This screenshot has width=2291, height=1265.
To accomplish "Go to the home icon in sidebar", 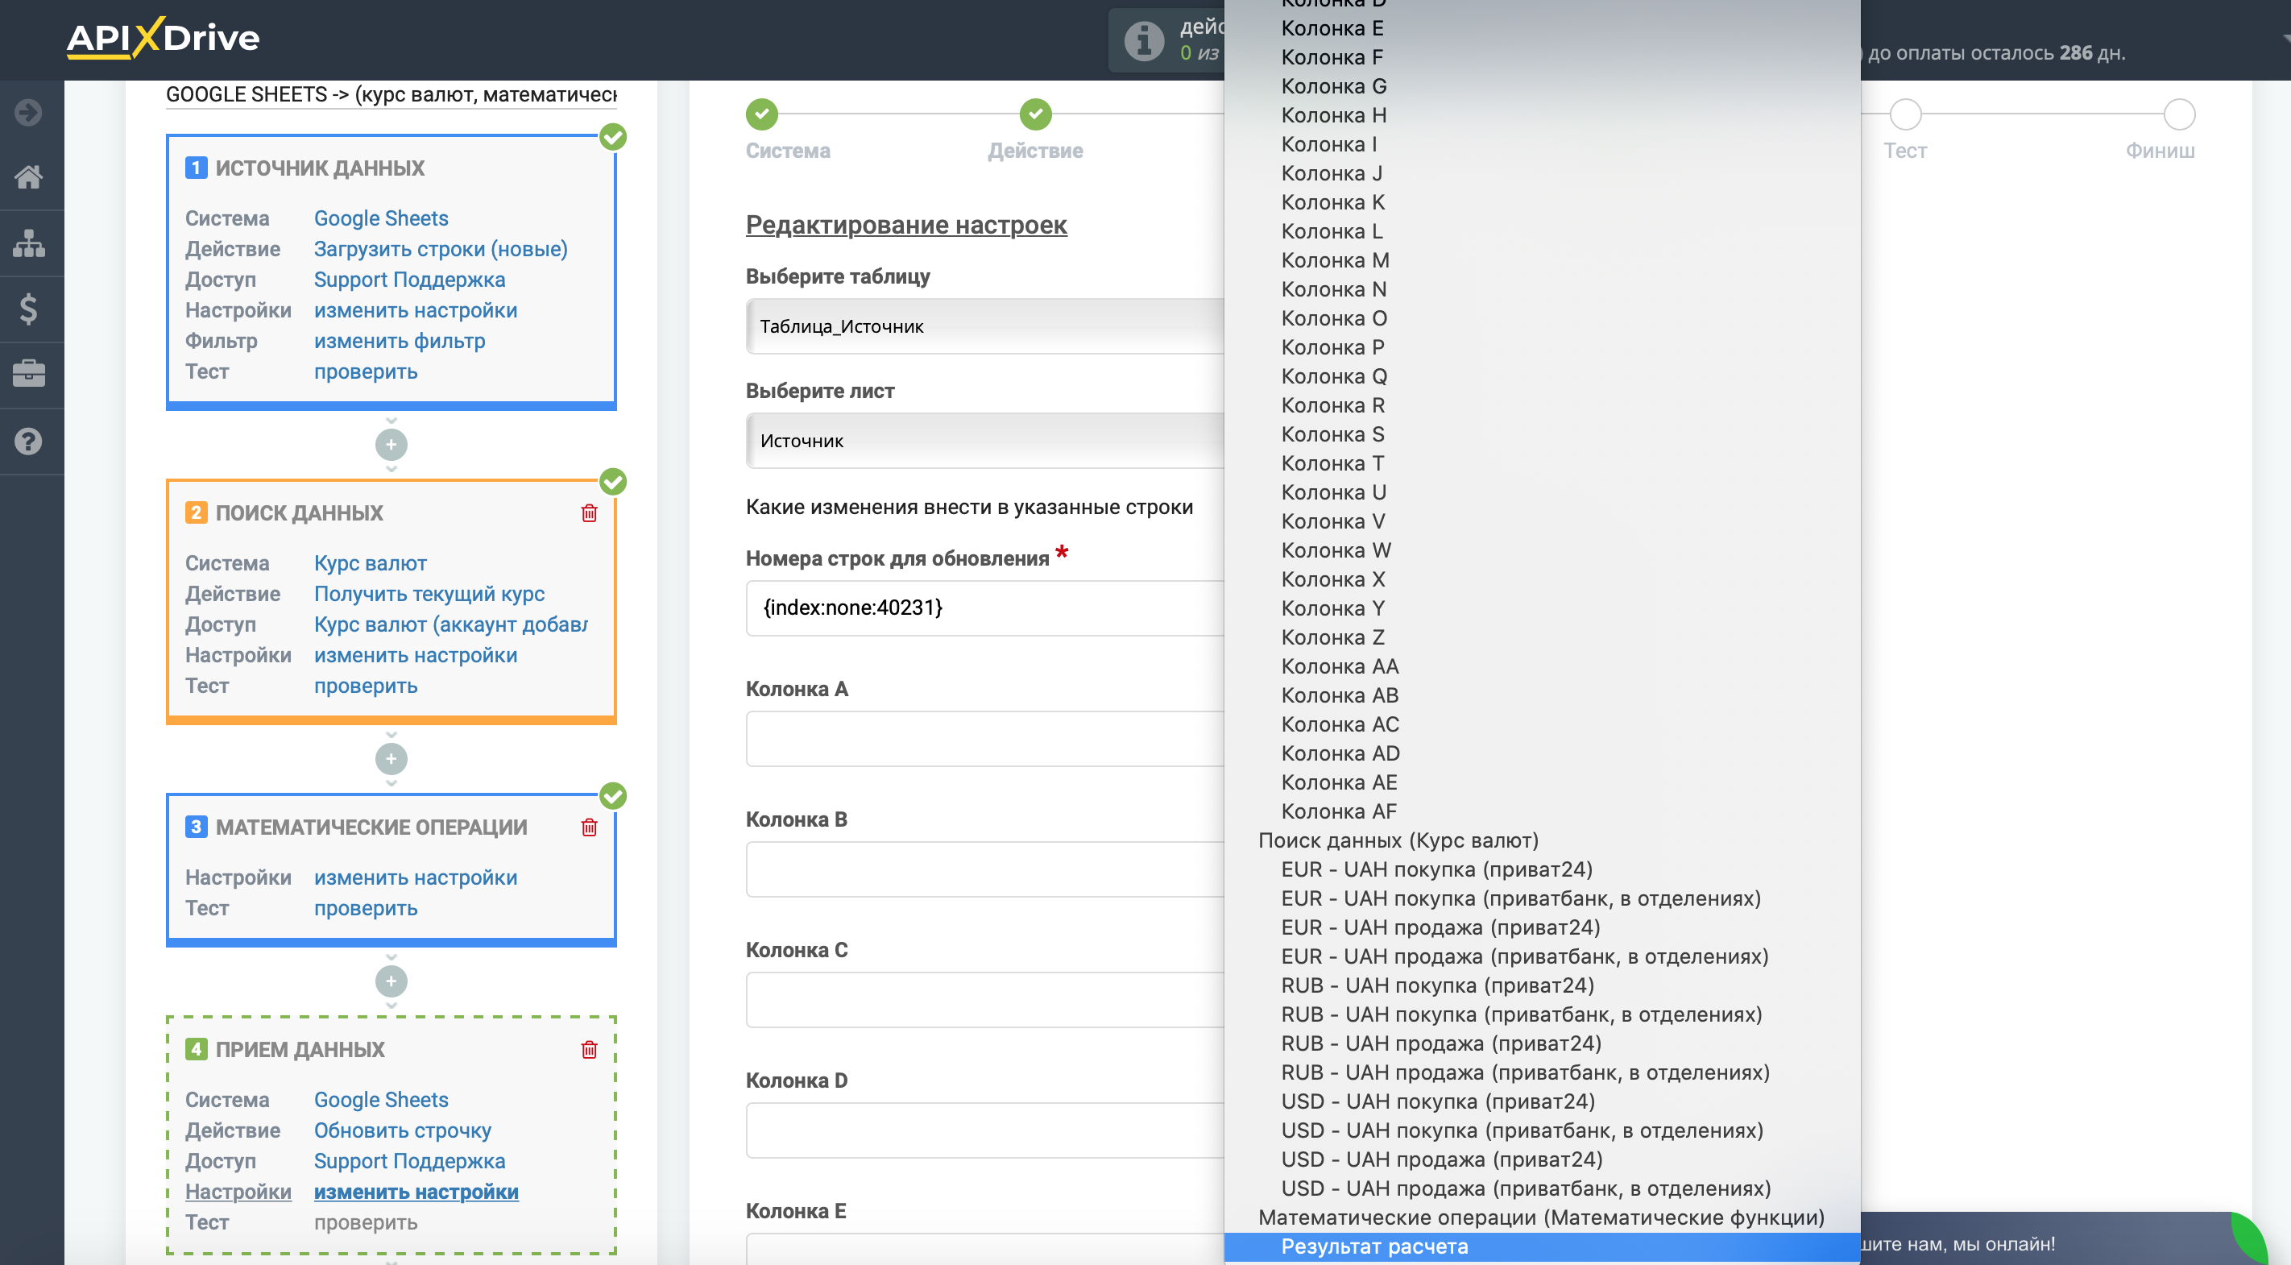I will [x=28, y=177].
